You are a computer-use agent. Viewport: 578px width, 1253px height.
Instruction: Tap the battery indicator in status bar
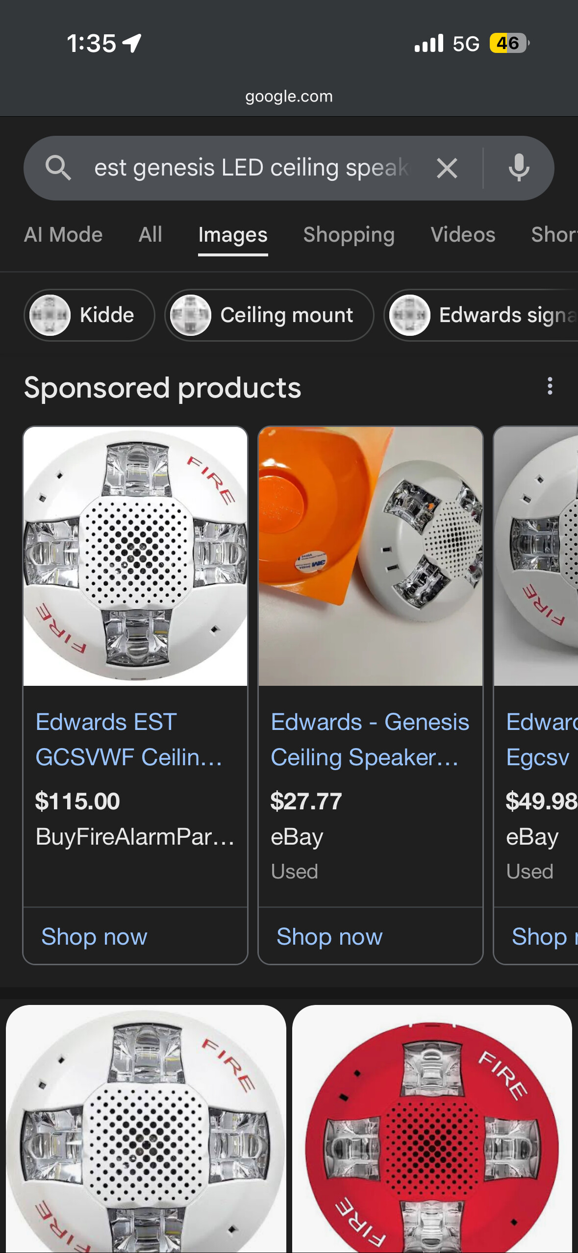(509, 44)
